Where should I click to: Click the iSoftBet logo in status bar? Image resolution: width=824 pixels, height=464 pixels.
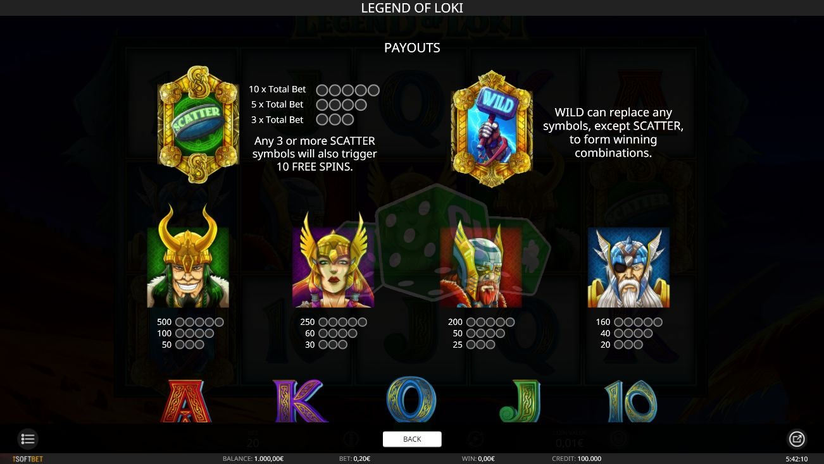pos(28,459)
